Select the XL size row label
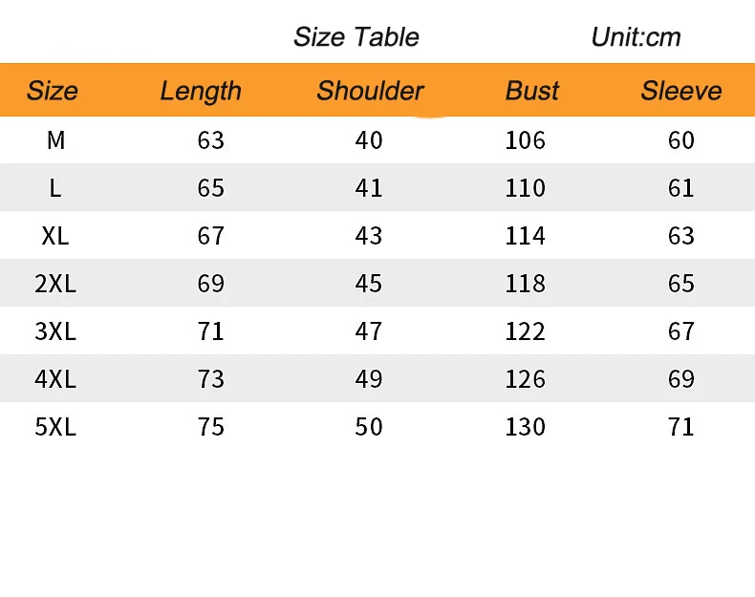The height and width of the screenshot is (597, 755). click(55, 236)
